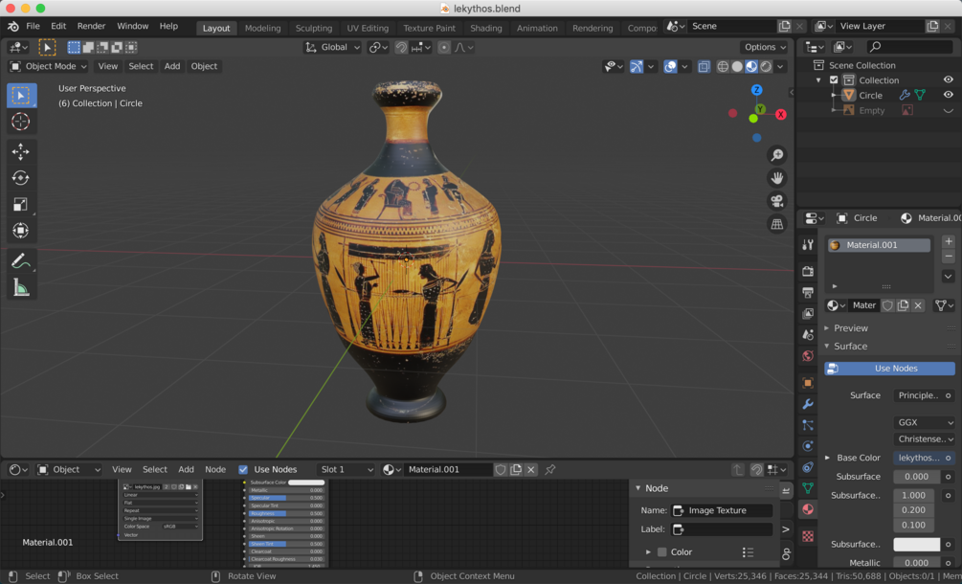The image size is (962, 584).
Task: Toggle viewport overlays button
Action: pyautogui.click(x=670, y=66)
